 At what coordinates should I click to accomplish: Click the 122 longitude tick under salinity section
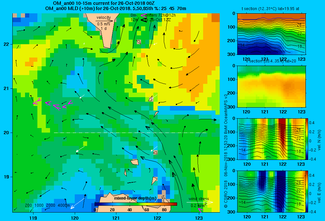tap(283, 112)
